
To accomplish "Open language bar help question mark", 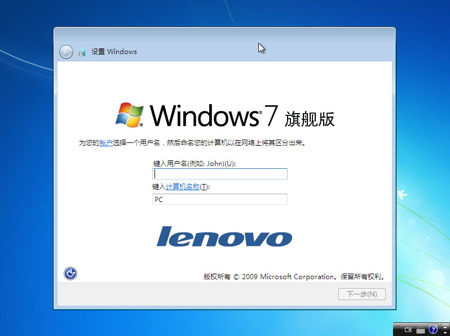I will 433,330.
